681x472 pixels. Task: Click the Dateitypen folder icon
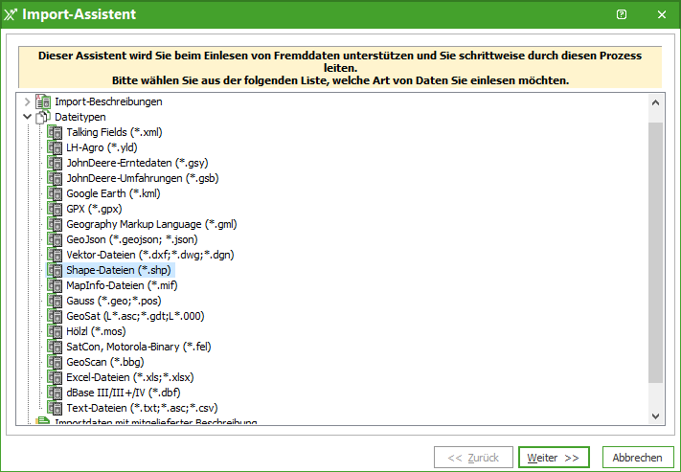coord(42,117)
